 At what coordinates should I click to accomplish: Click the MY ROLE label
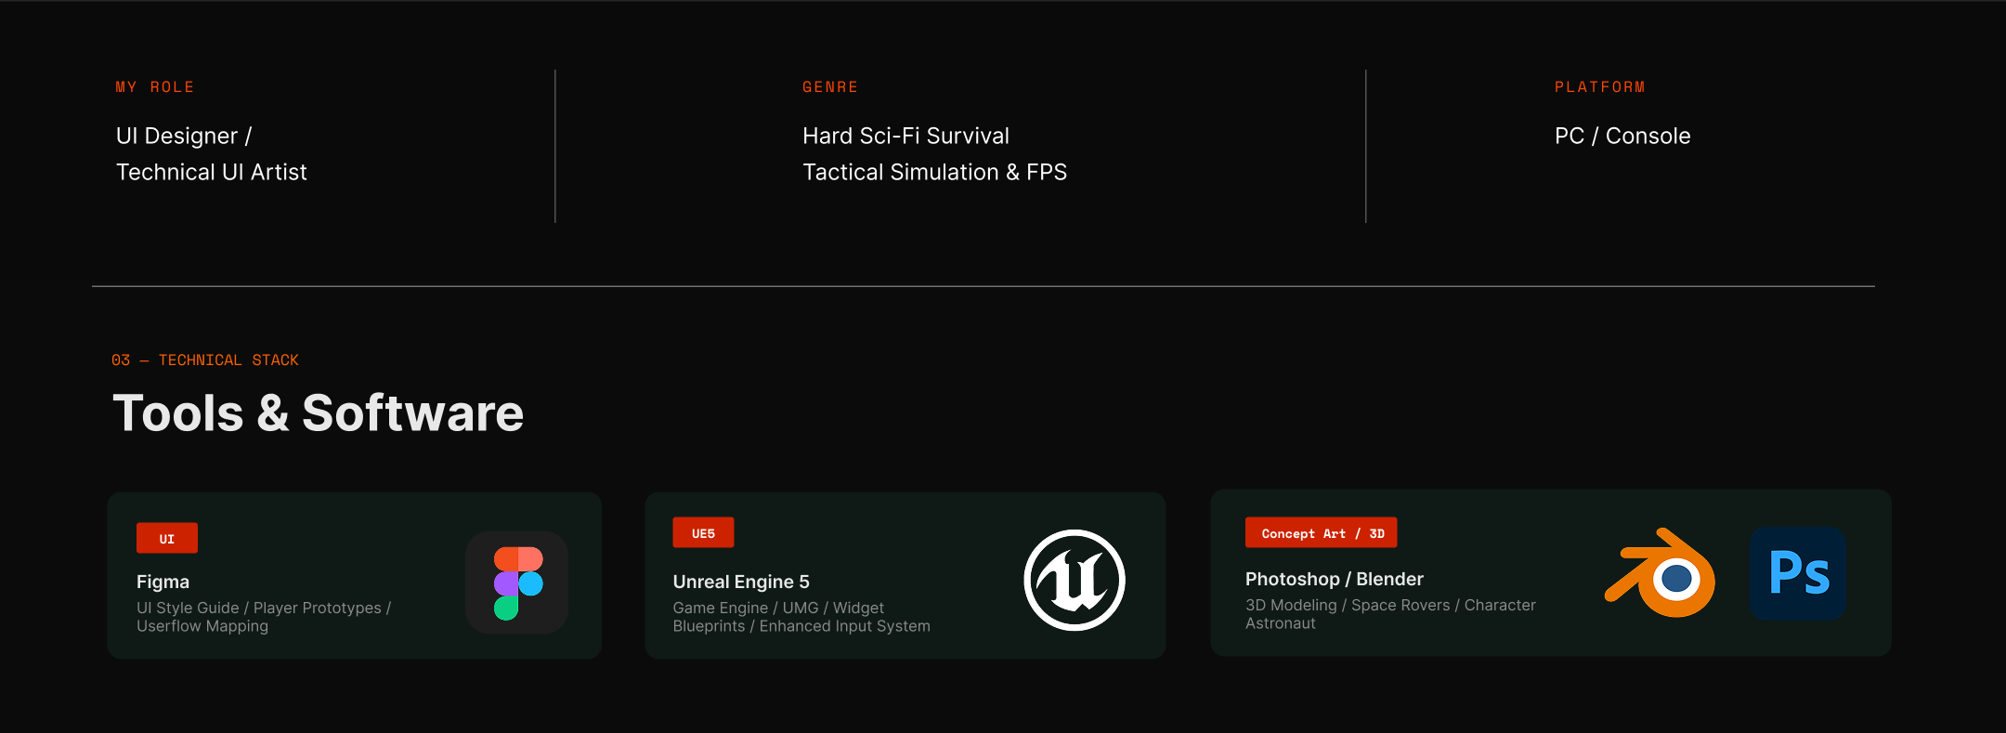click(155, 87)
